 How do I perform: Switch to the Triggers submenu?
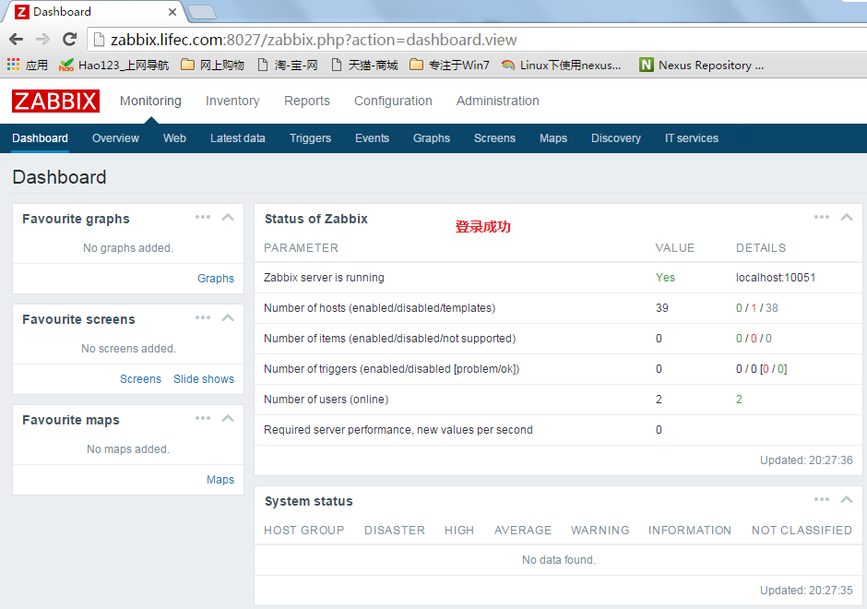310,138
